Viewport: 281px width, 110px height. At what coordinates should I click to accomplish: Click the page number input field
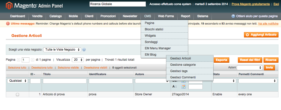[x=26, y=60]
